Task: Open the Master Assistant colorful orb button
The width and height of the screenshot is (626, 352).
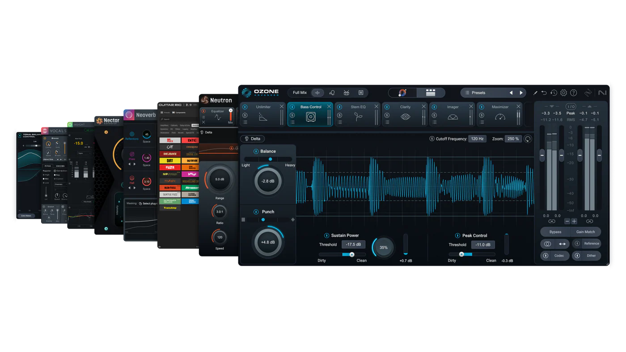Action: pyautogui.click(x=402, y=92)
